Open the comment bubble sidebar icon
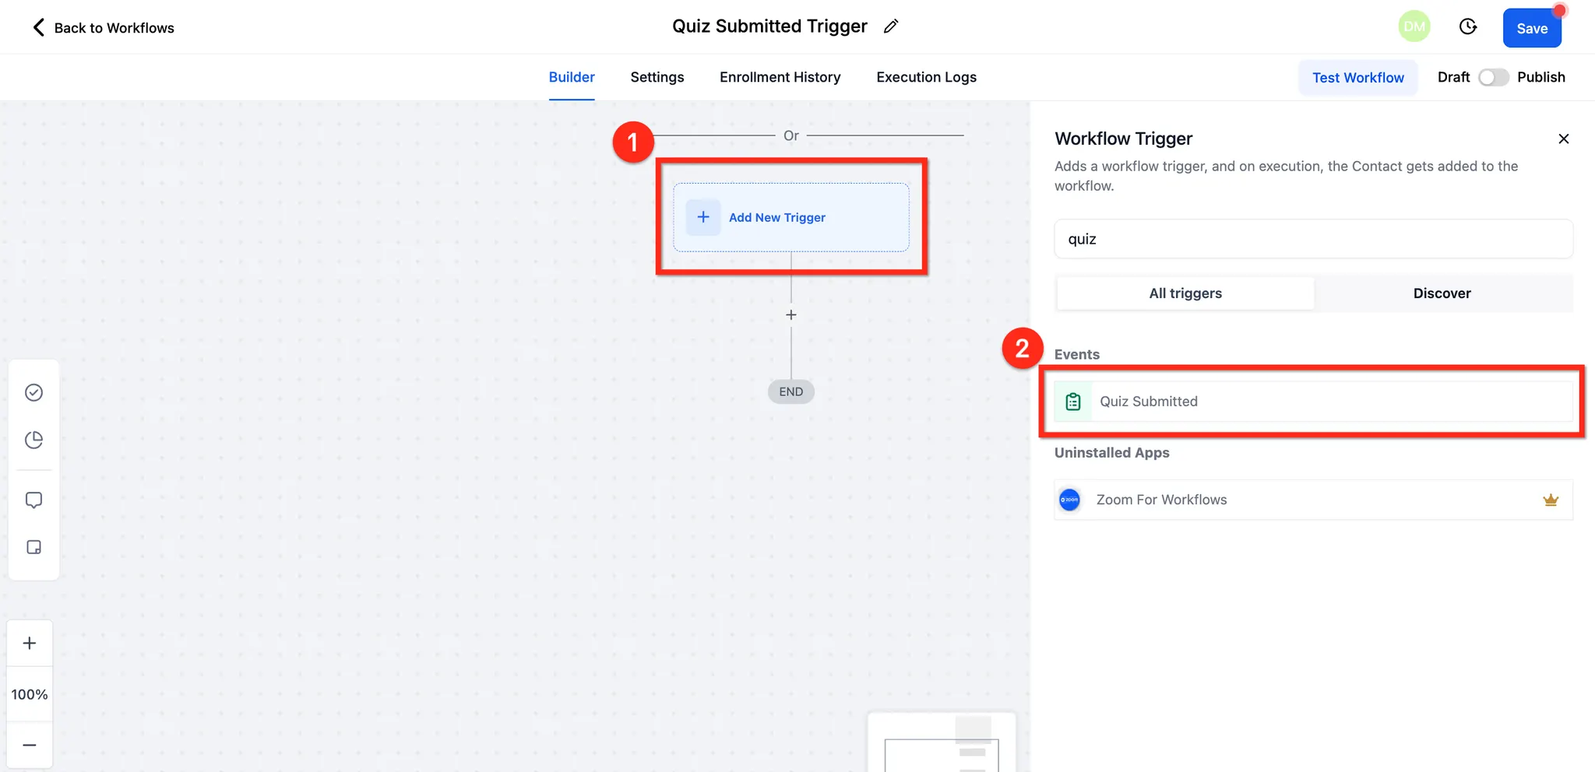Viewport: 1595px width, 772px height. click(33, 500)
